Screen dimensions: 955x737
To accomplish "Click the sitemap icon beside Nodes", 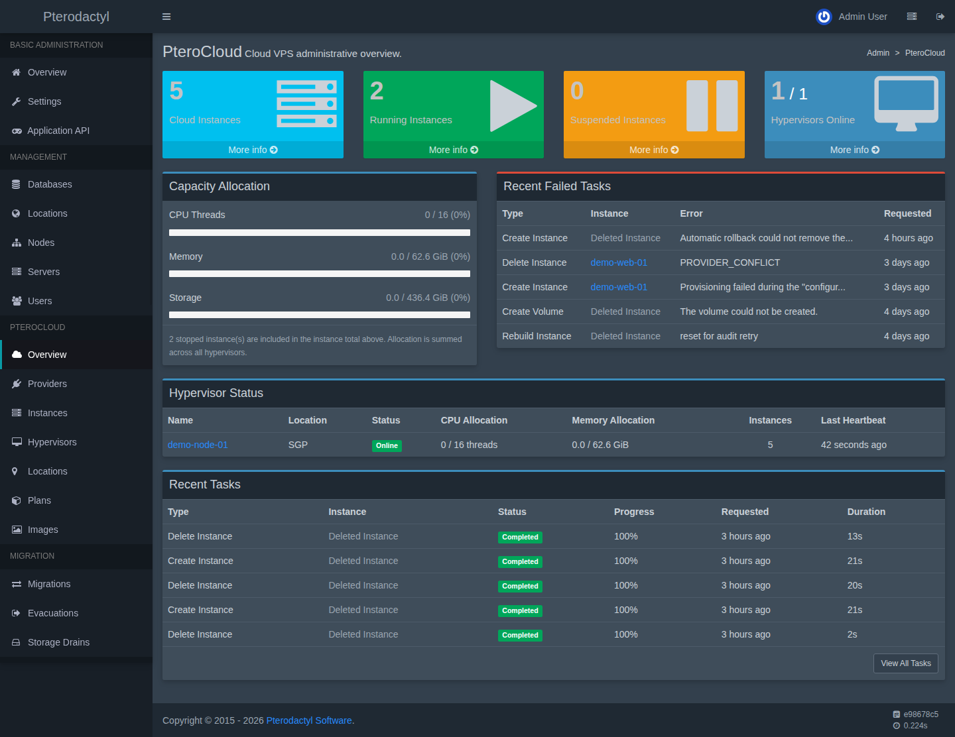I will pos(17,243).
